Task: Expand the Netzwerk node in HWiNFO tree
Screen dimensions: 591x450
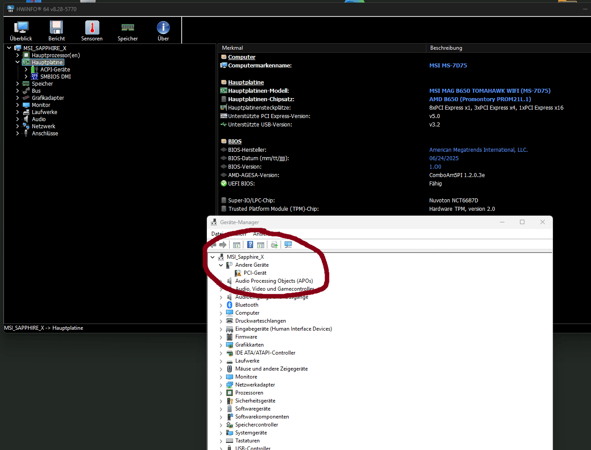Action: 17,126
